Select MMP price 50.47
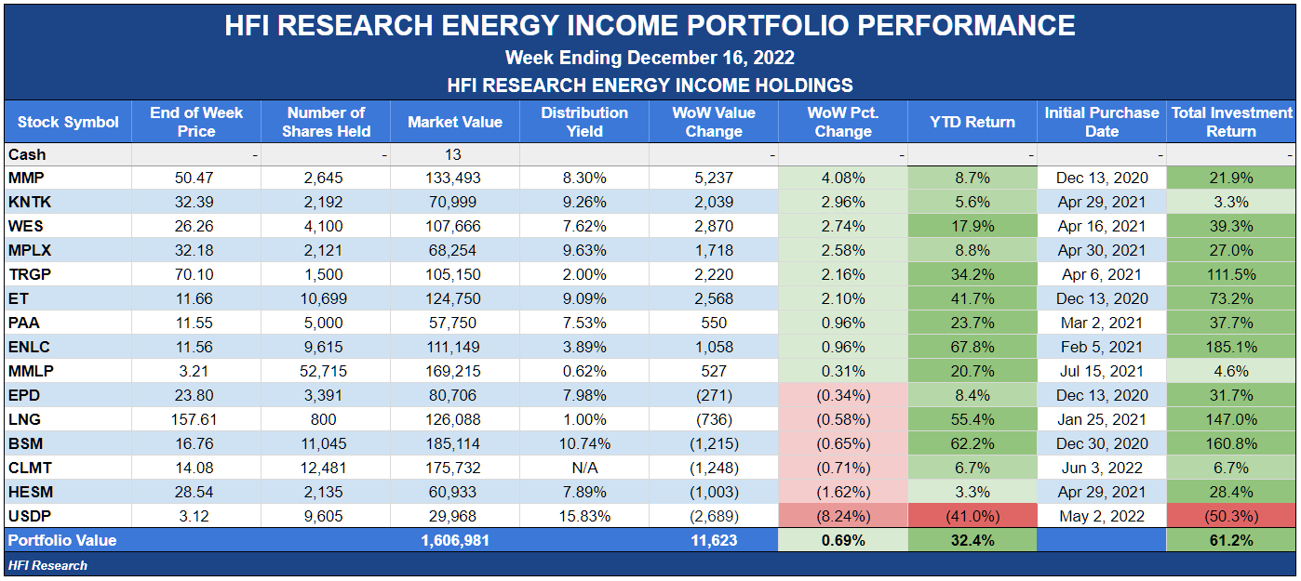Viewport: 1301px width, 581px height. (196, 178)
